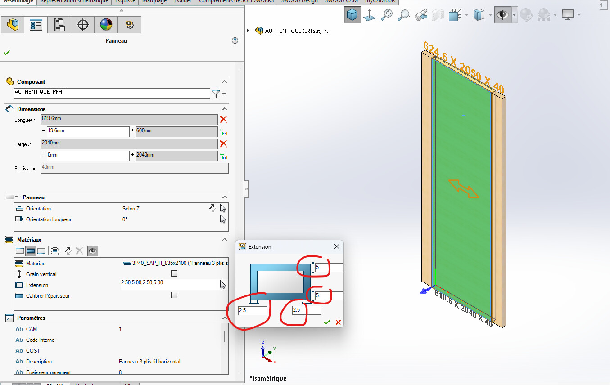
Task: Open the ConfigurationManager tab icon
Action: [59, 25]
